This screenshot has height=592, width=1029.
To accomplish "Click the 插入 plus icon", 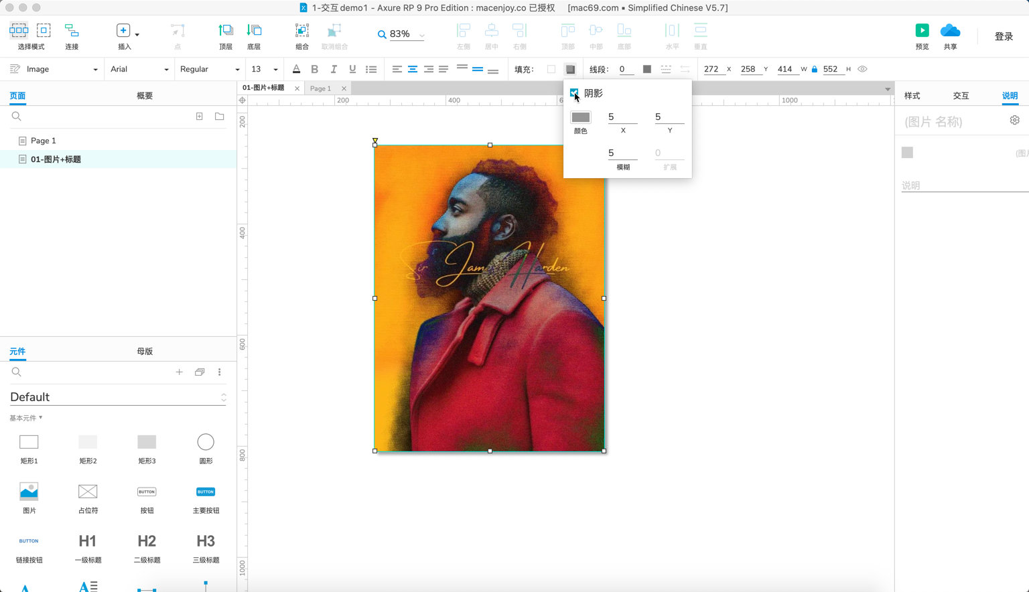I will click(x=123, y=30).
